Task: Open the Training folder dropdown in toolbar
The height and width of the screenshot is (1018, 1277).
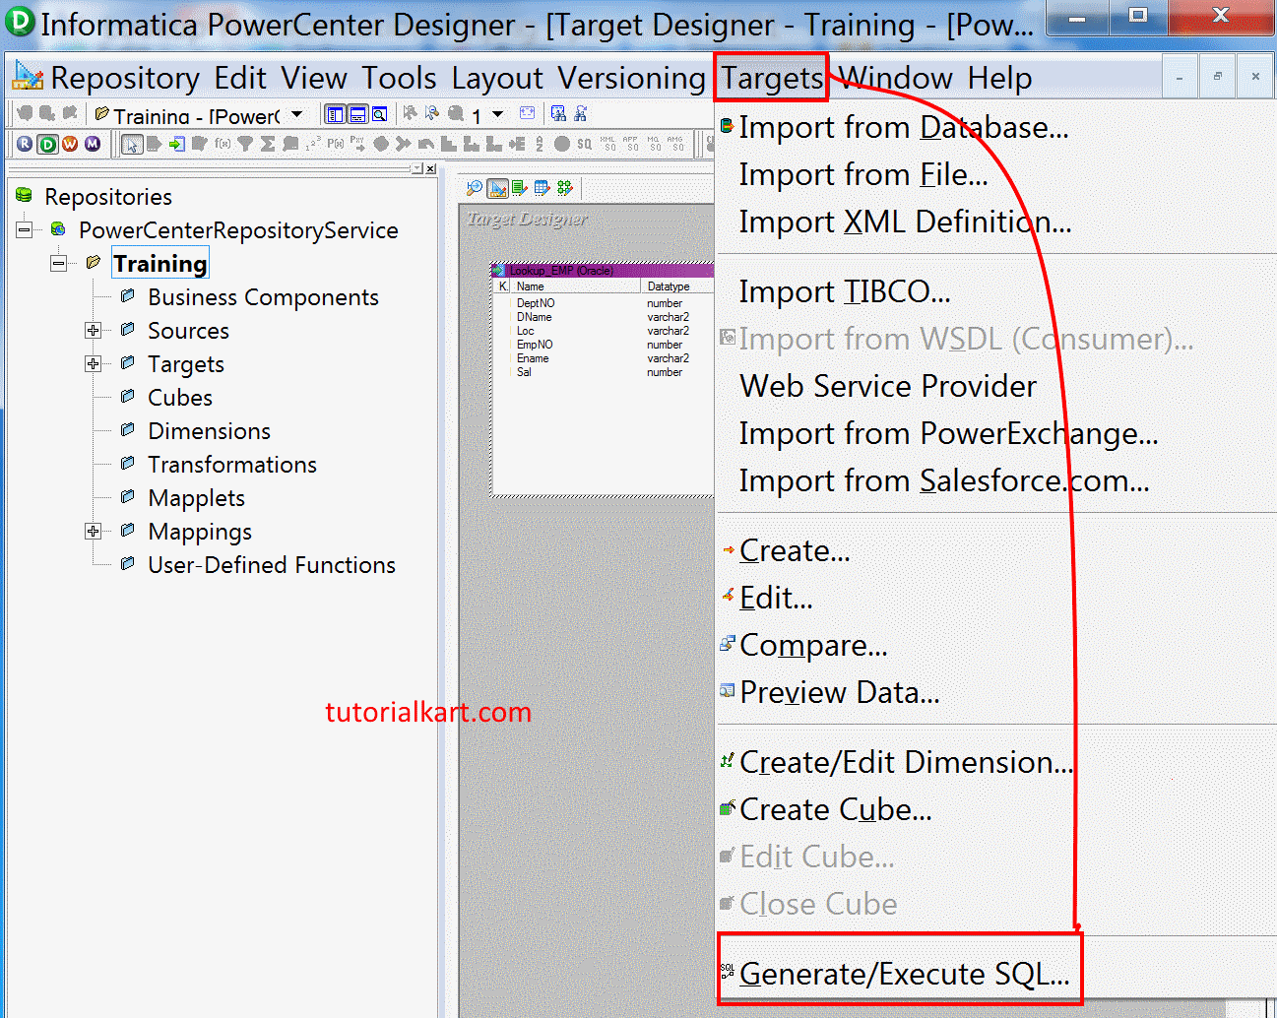Action: 297,114
